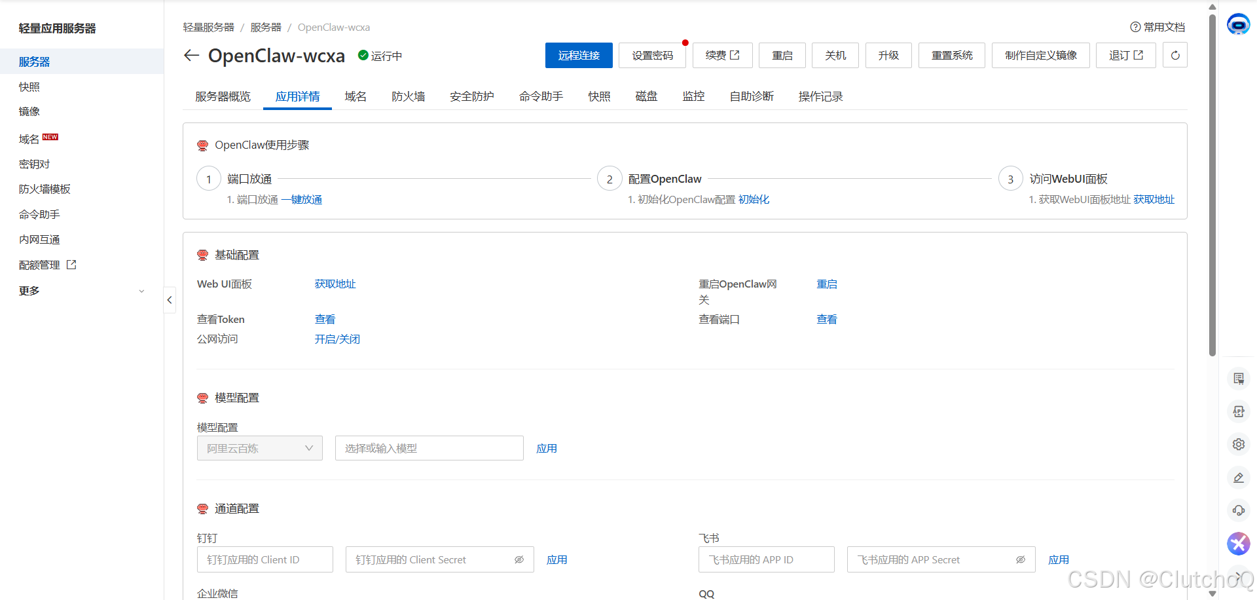The image size is (1257, 600).
Task: Click 查看 link next to 查看Token
Action: (325, 319)
